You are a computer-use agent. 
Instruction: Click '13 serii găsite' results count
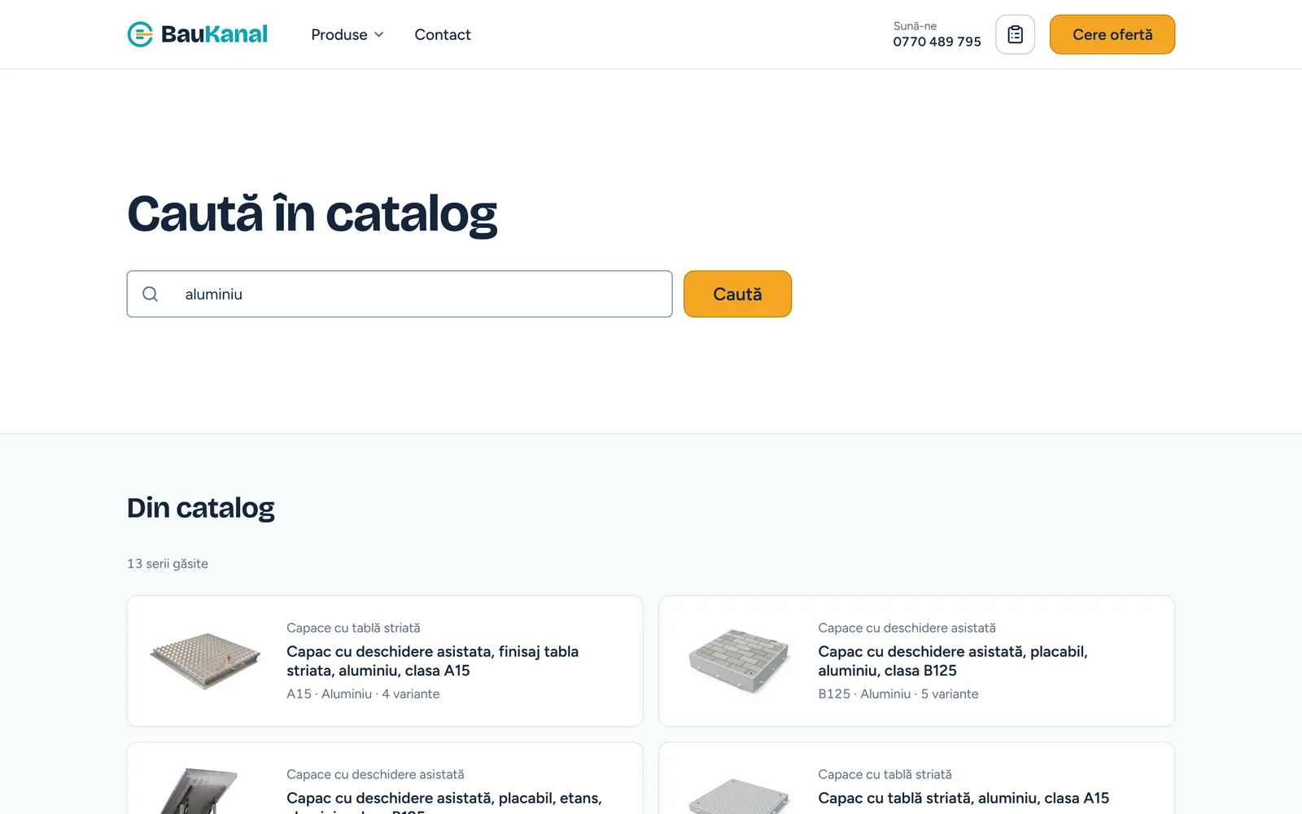[168, 563]
